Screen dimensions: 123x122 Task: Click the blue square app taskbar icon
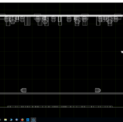pos(28,120)
